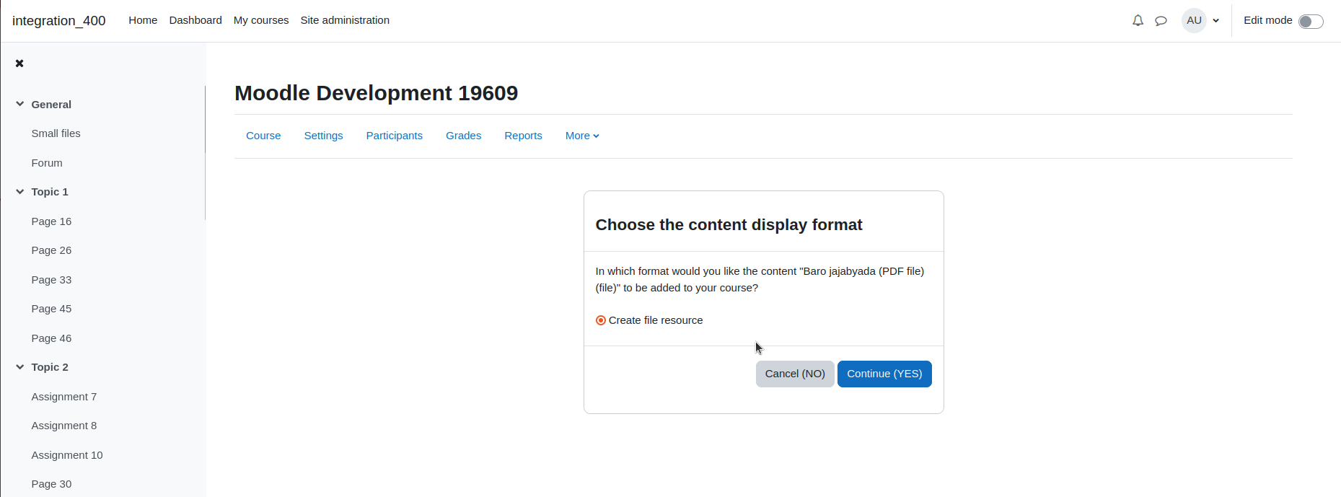Open Page 30 in course index
Screen dimensions: 1341x497
51,484
